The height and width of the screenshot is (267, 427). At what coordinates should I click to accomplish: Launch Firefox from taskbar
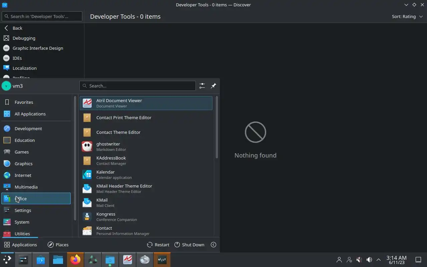click(75, 259)
